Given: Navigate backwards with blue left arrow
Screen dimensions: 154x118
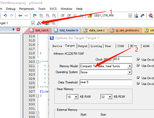Looking at the screenshot, I should coord(20,16).
